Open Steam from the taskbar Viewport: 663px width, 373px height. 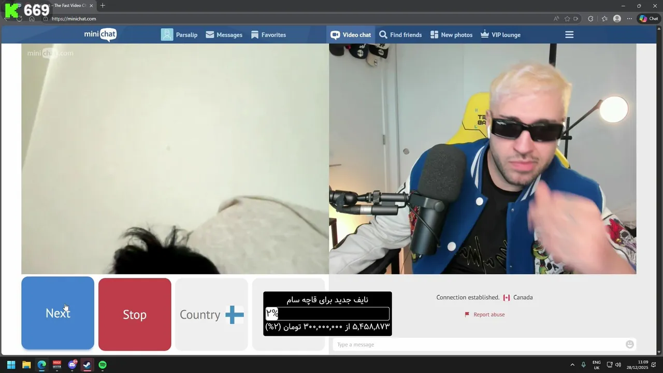pos(87,365)
